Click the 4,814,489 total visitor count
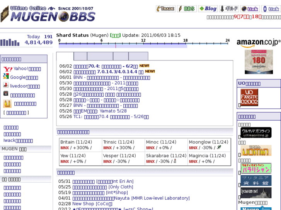Image resolution: width=281 pixels, height=210 pixels. click(39, 42)
